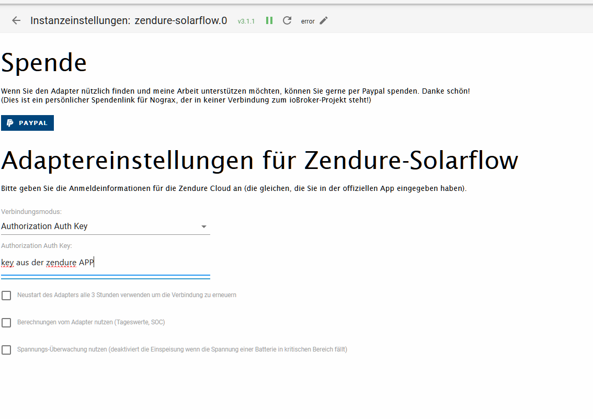Enable adapter restart every 3 hours
The image size is (593, 419).
click(x=6, y=296)
